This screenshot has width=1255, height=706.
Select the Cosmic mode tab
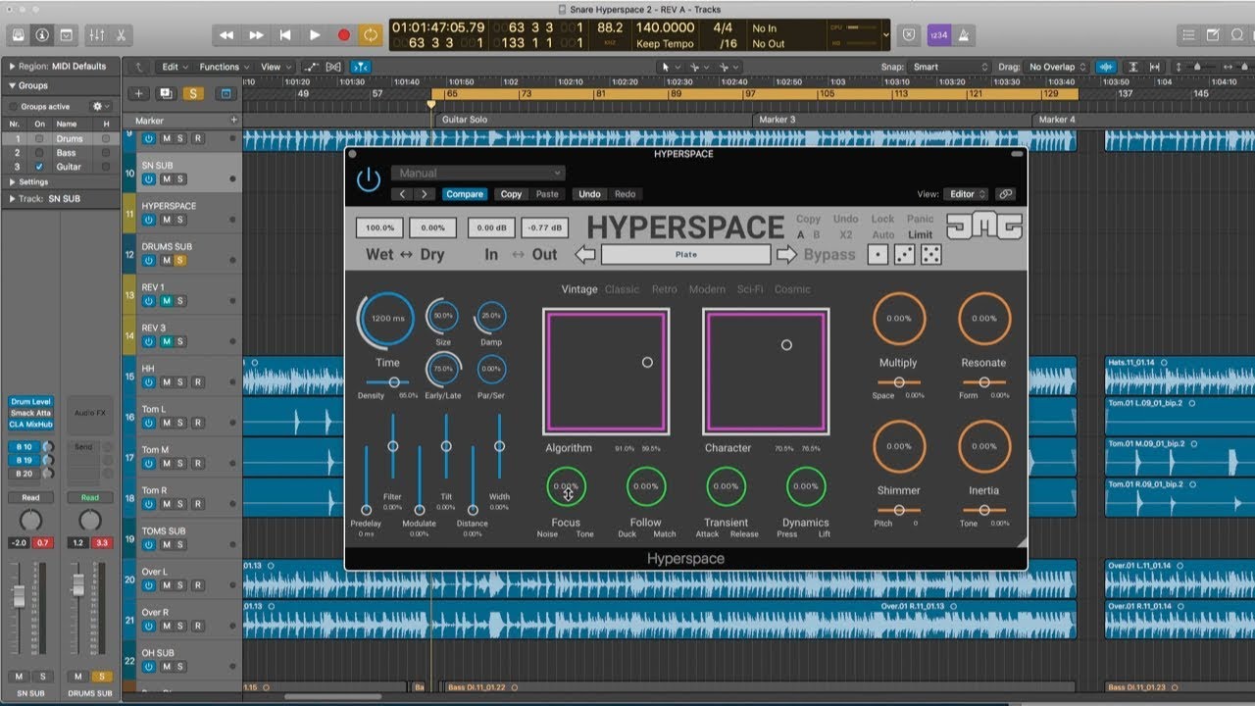(792, 289)
